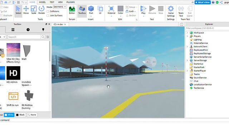Click the Toolbox Search input field

pyautogui.click(x=24, y=37)
